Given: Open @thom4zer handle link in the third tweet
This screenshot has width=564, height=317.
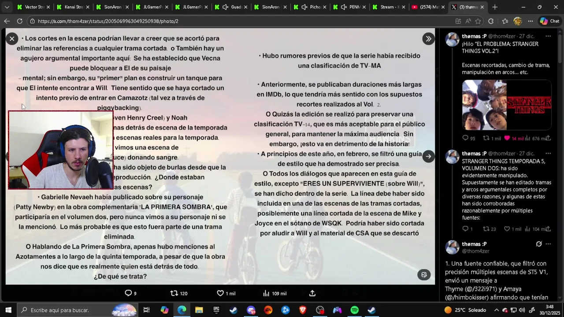Looking at the screenshot, I should [x=475, y=251].
